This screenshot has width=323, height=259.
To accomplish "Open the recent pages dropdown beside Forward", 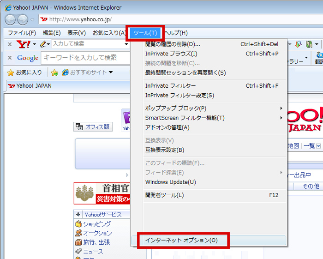I will pyautogui.click(x=32, y=20).
